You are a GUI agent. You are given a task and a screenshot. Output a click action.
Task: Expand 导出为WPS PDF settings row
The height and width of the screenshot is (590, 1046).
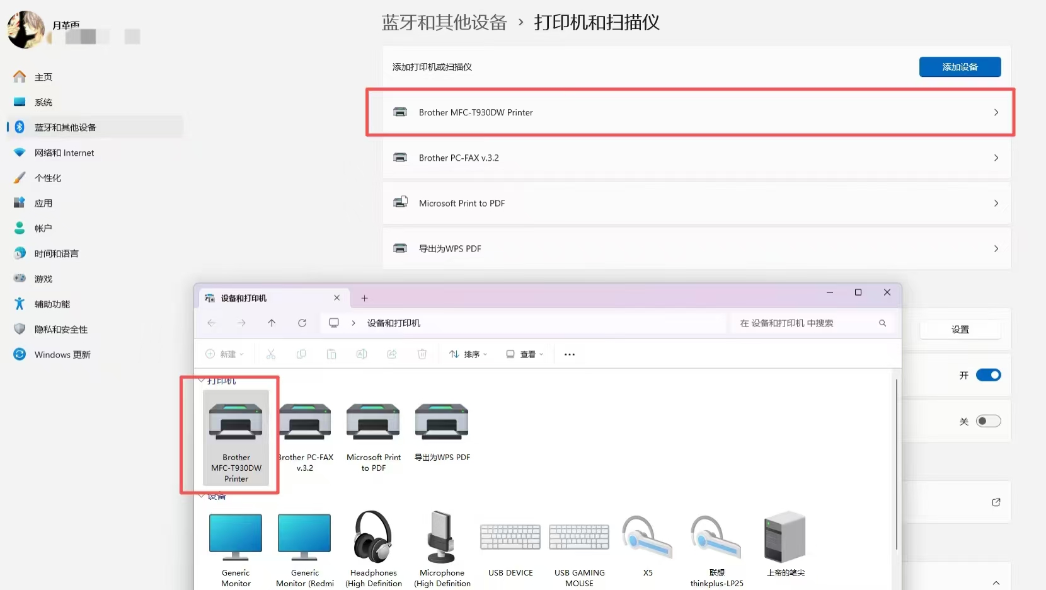pos(697,248)
